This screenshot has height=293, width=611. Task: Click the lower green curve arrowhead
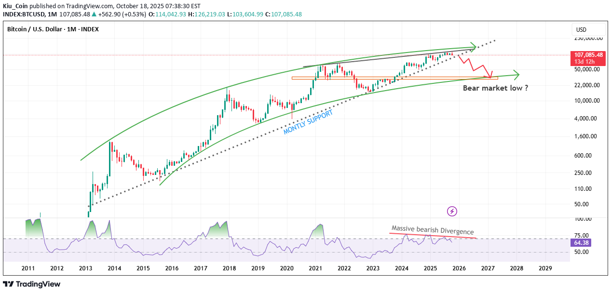(x=516, y=75)
